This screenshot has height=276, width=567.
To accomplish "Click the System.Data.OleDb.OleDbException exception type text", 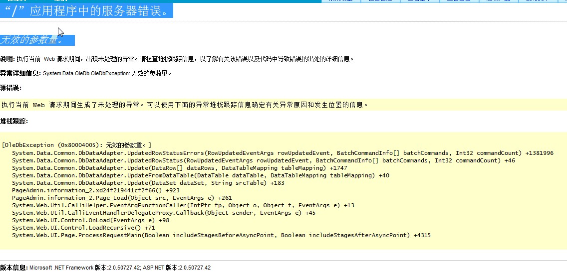I will pyautogui.click(x=86, y=74).
